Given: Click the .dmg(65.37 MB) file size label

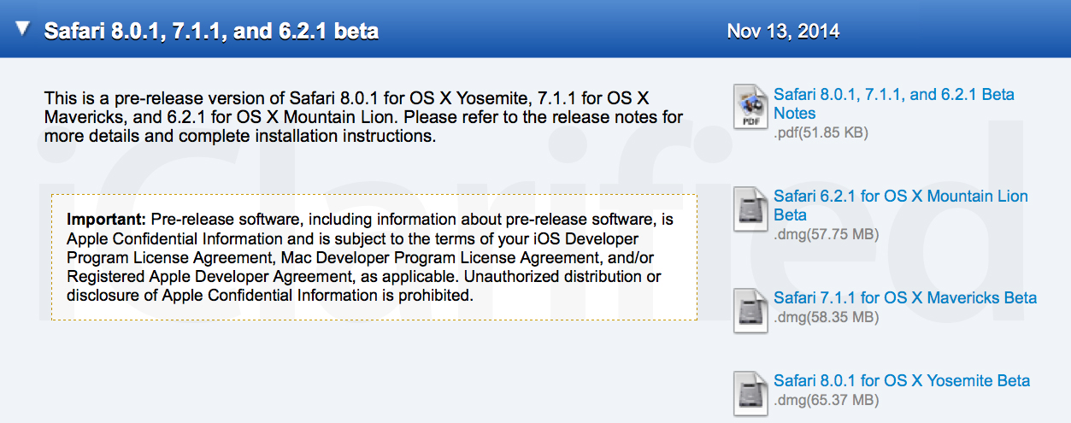Looking at the screenshot, I should coord(826,400).
